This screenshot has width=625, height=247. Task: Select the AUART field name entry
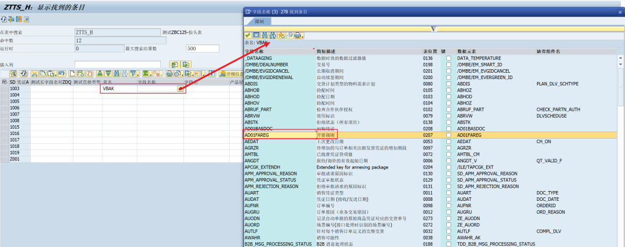coord(251,193)
